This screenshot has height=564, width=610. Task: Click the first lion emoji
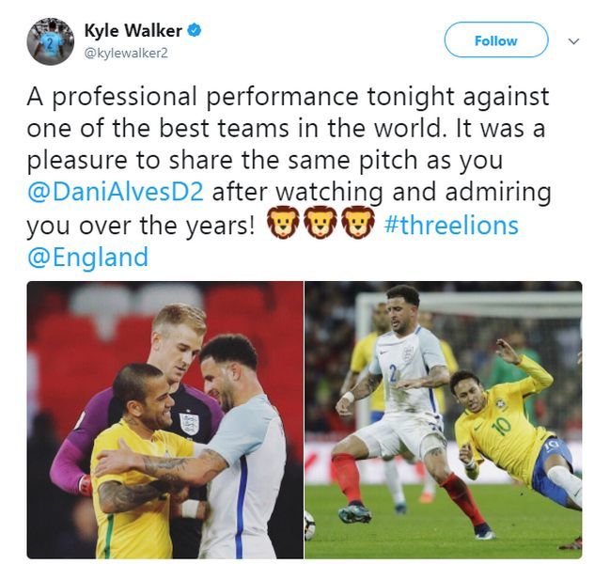click(x=283, y=223)
